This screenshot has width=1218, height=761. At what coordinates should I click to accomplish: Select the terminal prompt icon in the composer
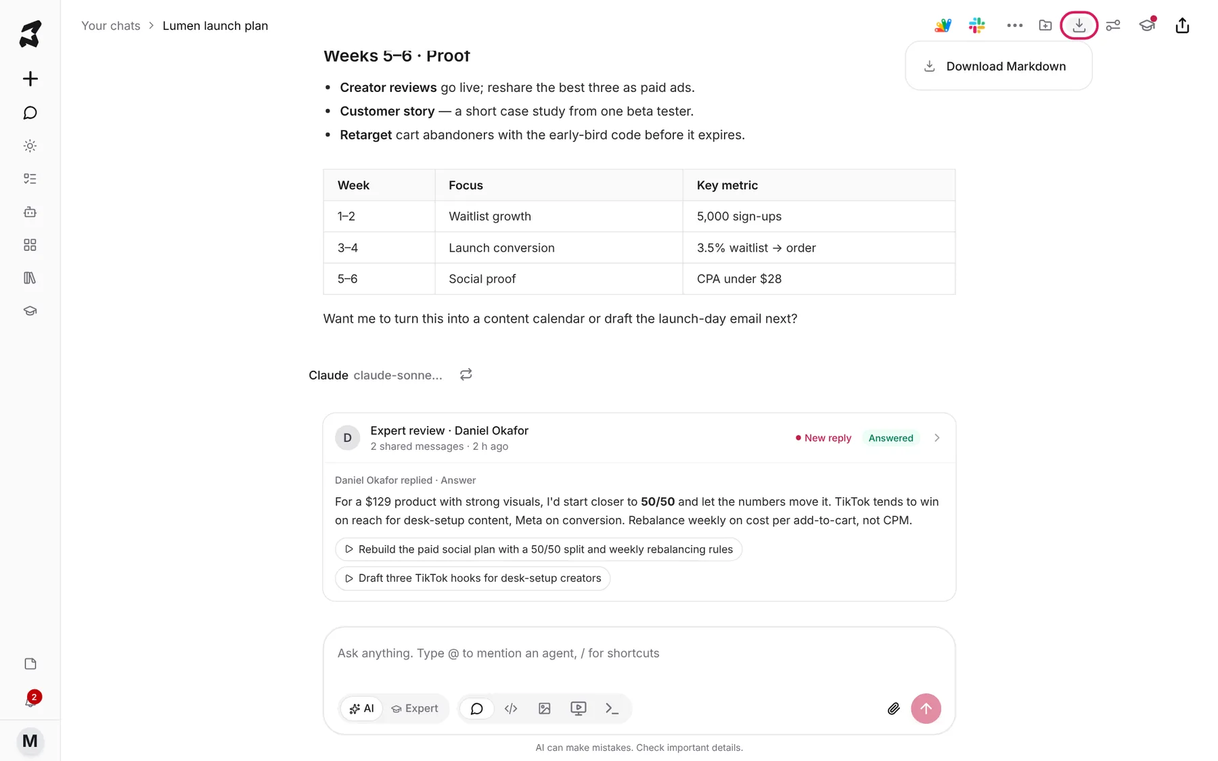pyautogui.click(x=612, y=708)
